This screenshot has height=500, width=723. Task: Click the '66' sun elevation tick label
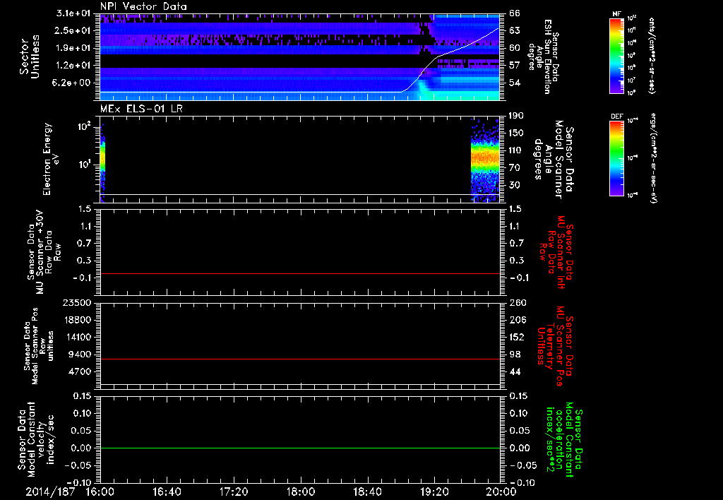515,13
